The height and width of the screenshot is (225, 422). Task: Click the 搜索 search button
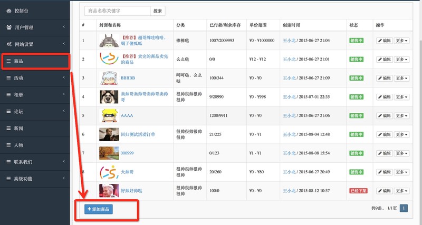(x=158, y=11)
